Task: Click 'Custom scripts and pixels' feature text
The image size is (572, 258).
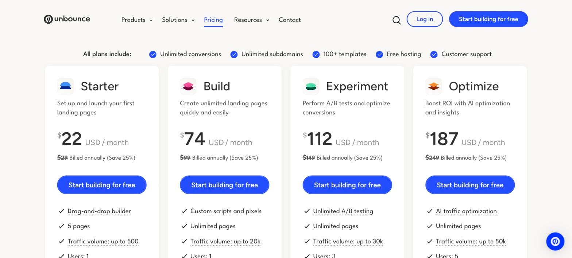Action: coord(226,211)
